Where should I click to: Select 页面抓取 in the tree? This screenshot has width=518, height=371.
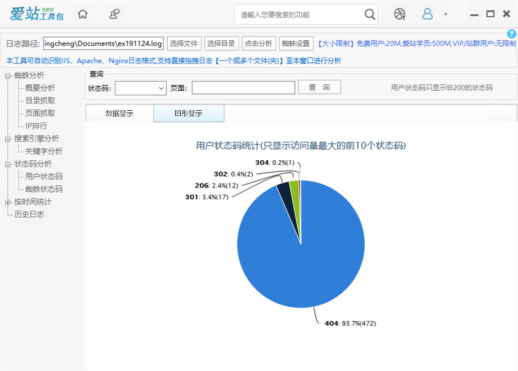coord(40,114)
